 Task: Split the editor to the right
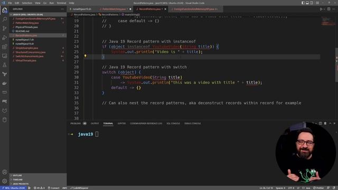(328, 9)
